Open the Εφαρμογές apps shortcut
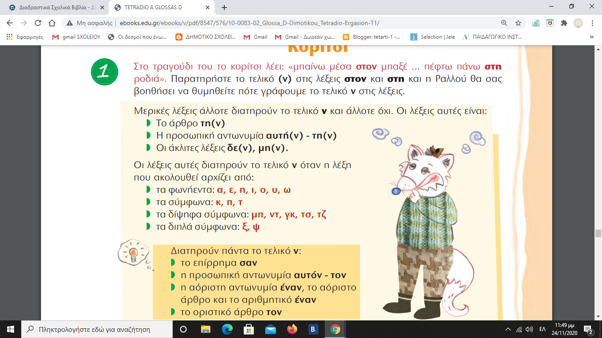 [x=25, y=37]
